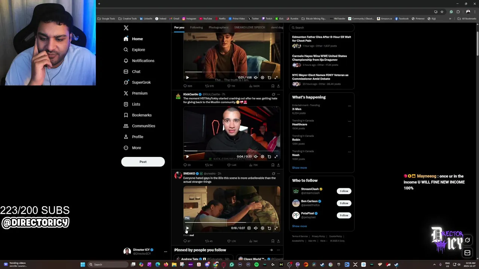Open the Windows Start menu

pyautogui.click(x=83, y=265)
